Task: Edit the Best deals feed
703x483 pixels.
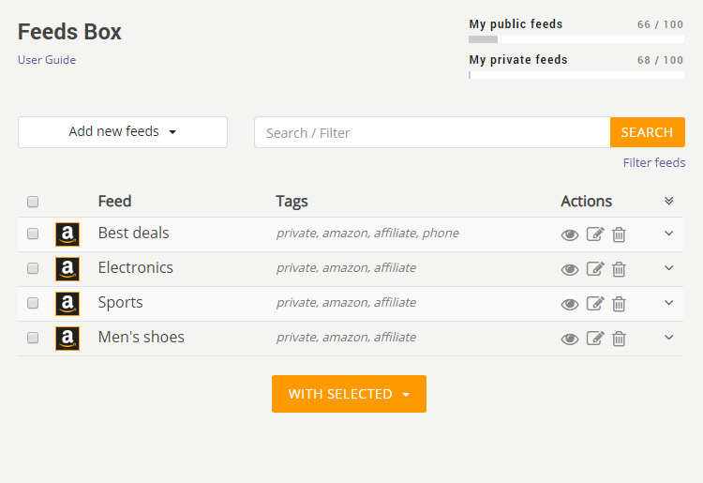Action: (595, 234)
